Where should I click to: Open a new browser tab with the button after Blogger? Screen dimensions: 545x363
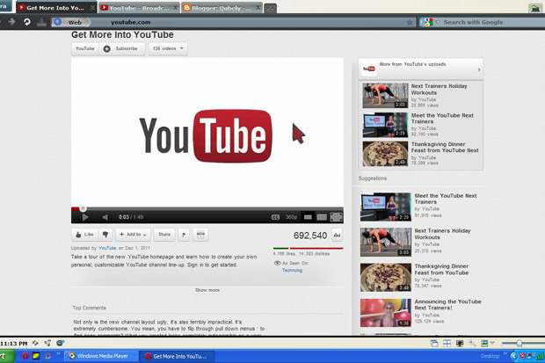(271, 9)
